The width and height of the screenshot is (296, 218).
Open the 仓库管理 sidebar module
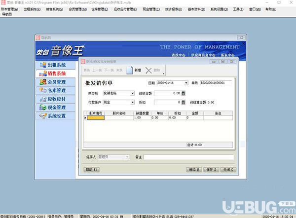[x=55, y=90]
